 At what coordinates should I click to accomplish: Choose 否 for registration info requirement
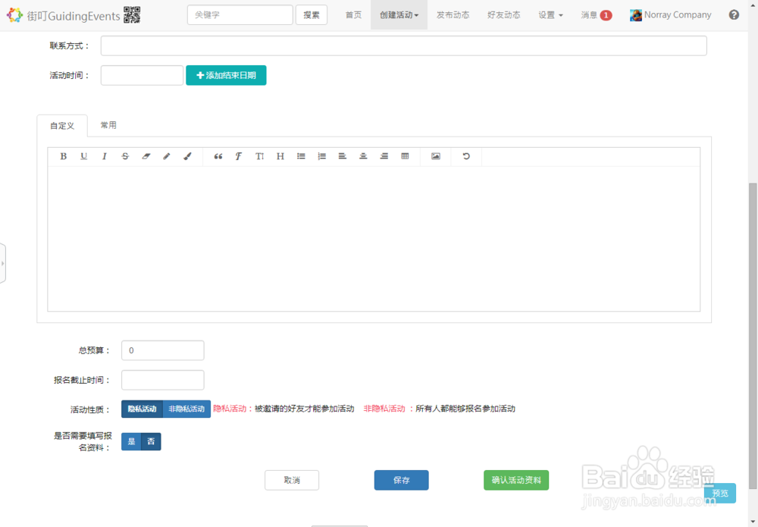point(151,441)
